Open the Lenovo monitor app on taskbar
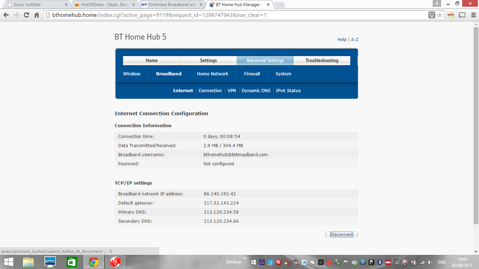 (x=50, y=262)
